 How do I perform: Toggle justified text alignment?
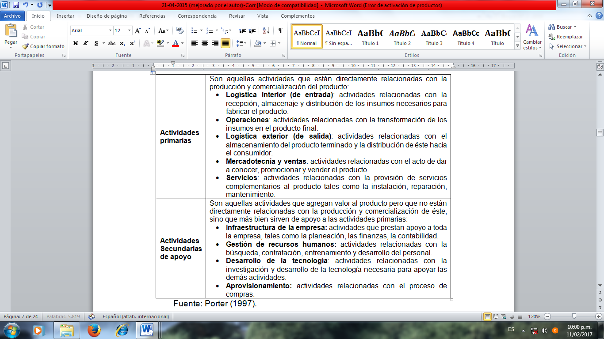(226, 43)
